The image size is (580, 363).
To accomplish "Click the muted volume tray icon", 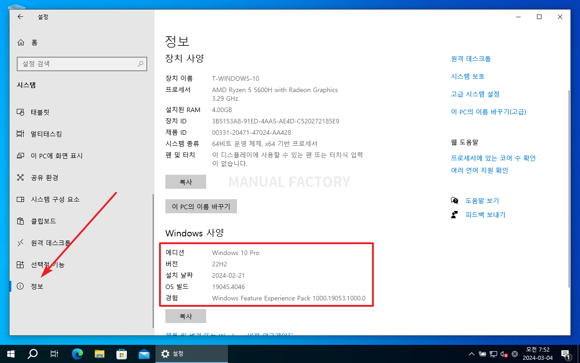I will pos(504,354).
